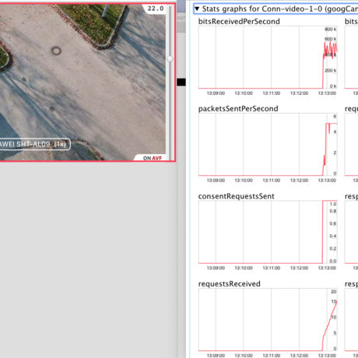The width and height of the screenshot is (358, 358).
Task: Toggle the ON AVF indicator on the video
Action: pyautogui.click(x=153, y=158)
